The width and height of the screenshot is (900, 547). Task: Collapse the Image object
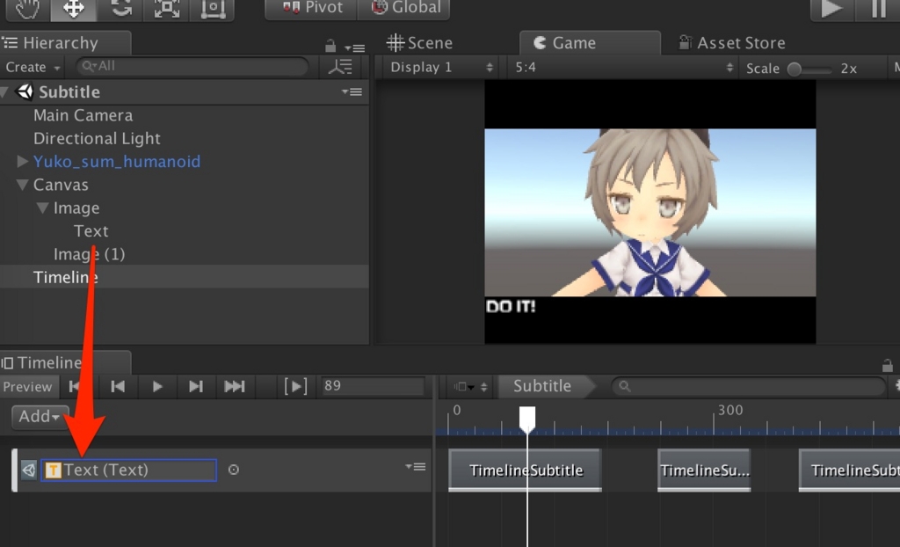(x=42, y=208)
